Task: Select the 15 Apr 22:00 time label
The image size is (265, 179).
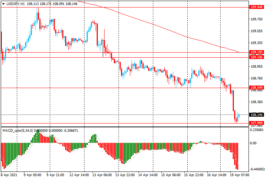Action: [194, 175]
